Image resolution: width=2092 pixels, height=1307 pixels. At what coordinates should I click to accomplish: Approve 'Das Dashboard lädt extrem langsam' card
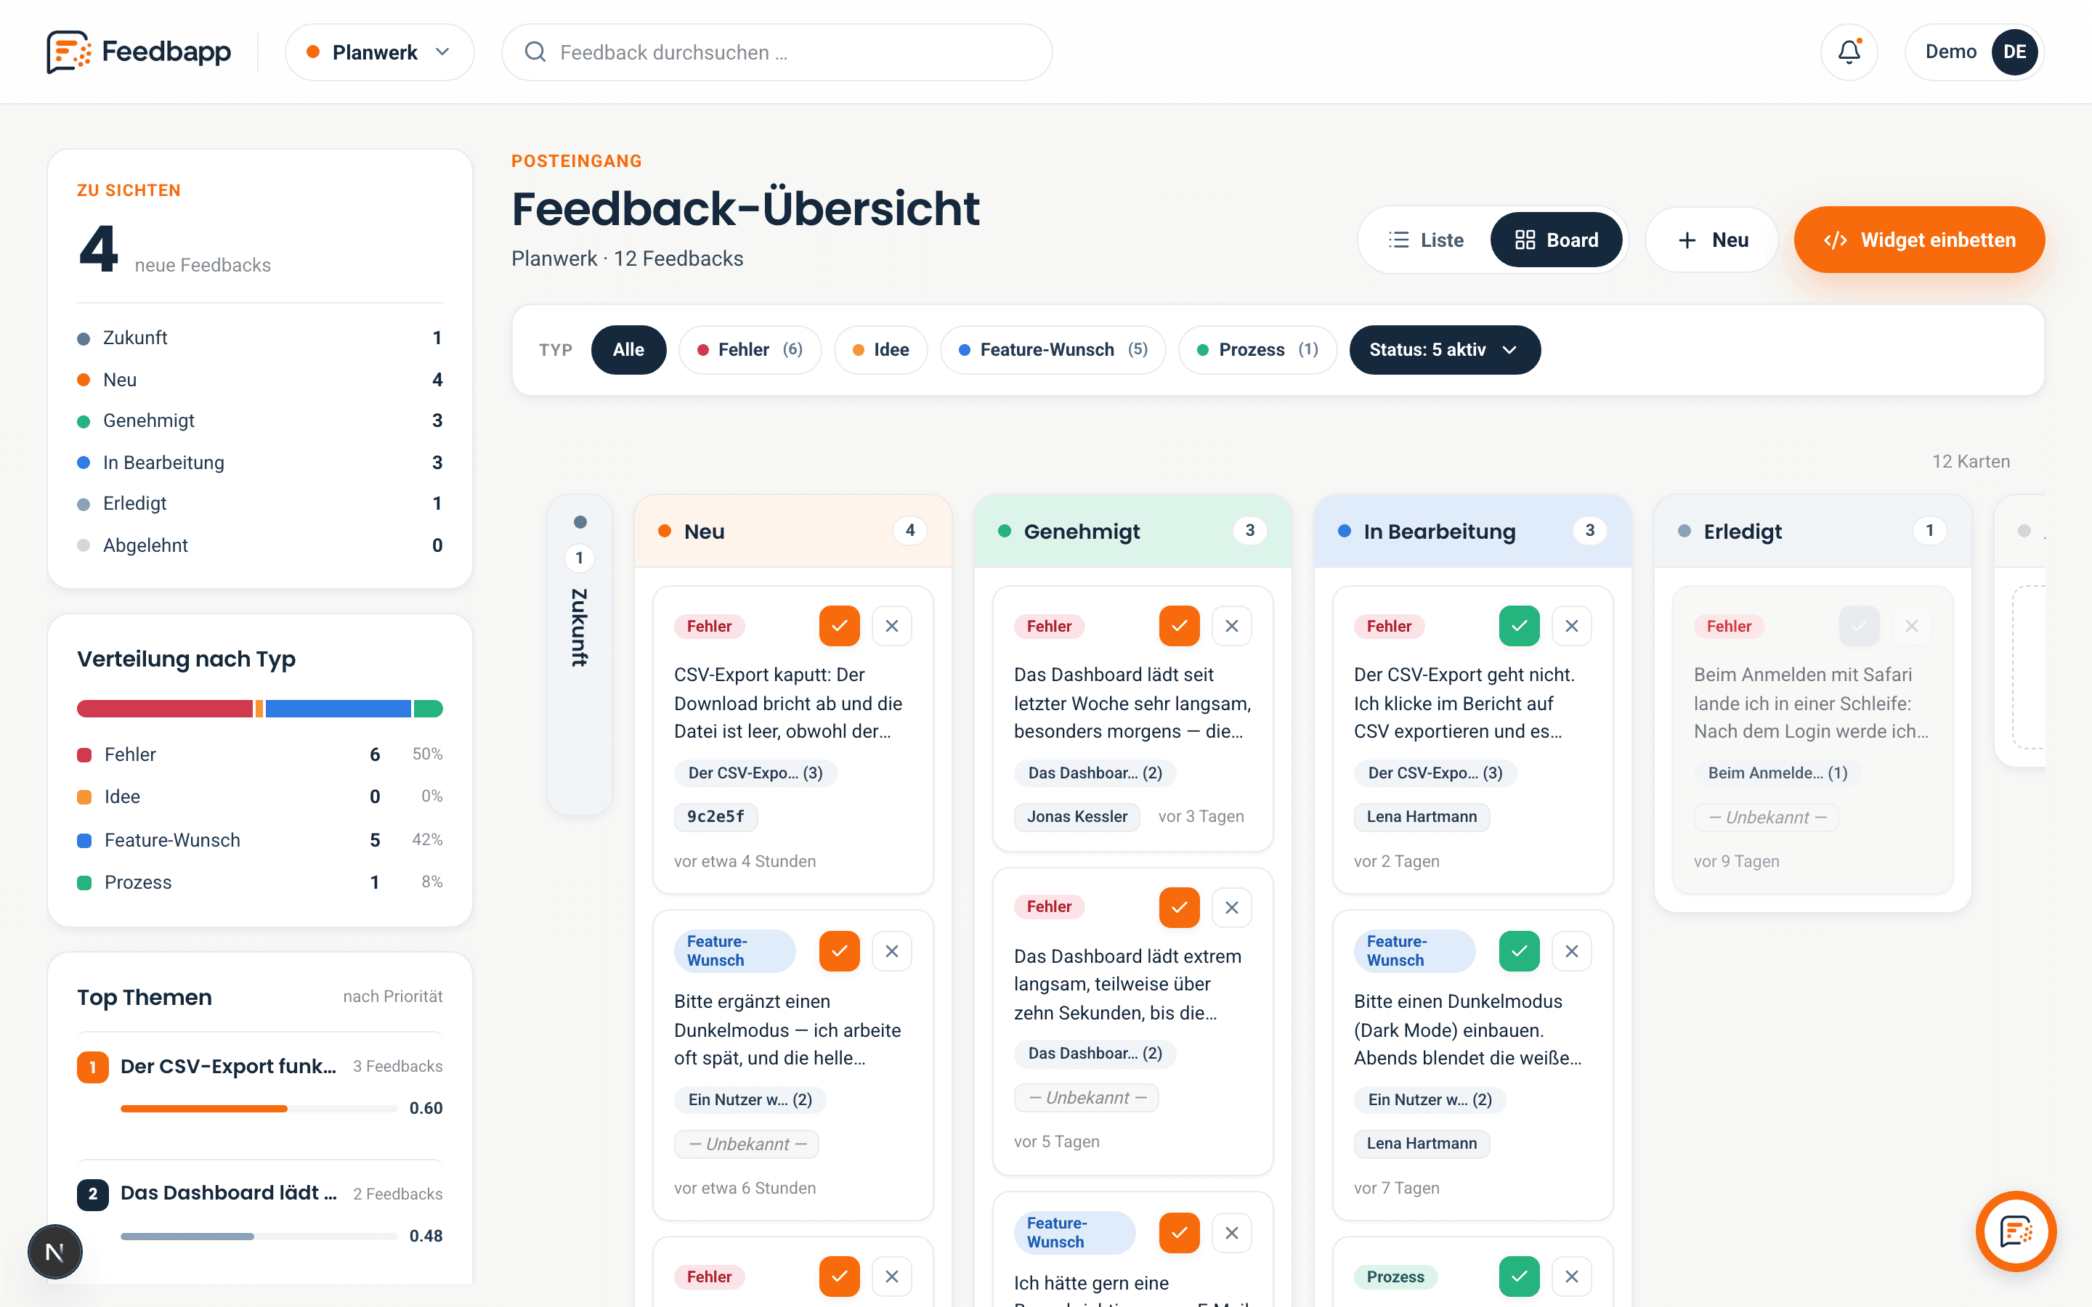1179,908
